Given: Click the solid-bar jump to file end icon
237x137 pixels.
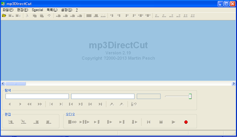Looking at the screenshot, I should pos(100,104).
